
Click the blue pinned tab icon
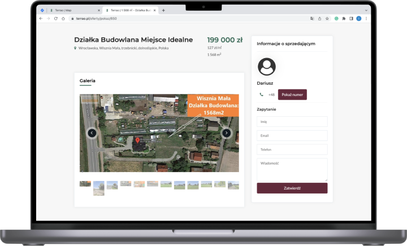42,10
